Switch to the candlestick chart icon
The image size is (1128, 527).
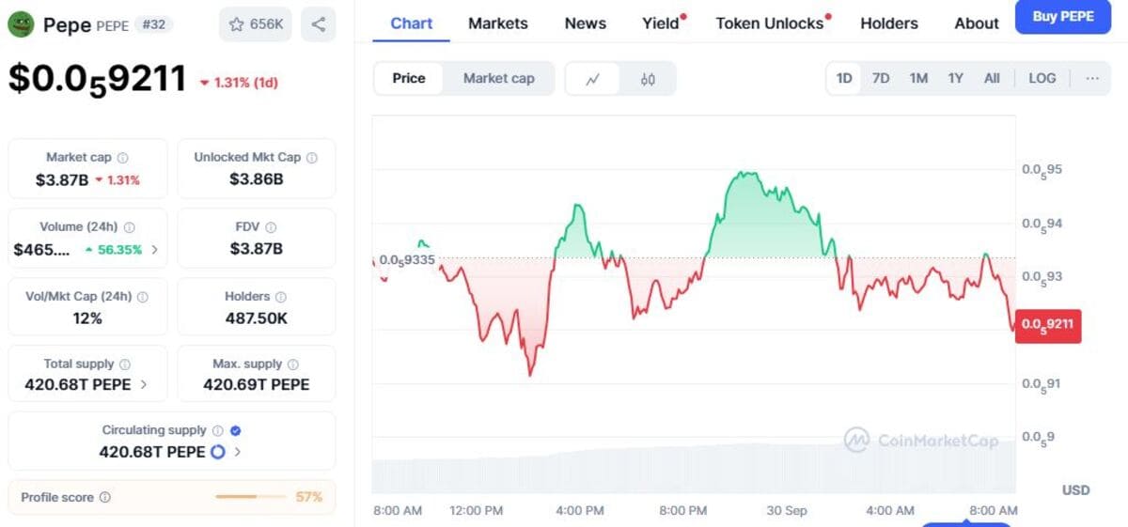tap(648, 79)
